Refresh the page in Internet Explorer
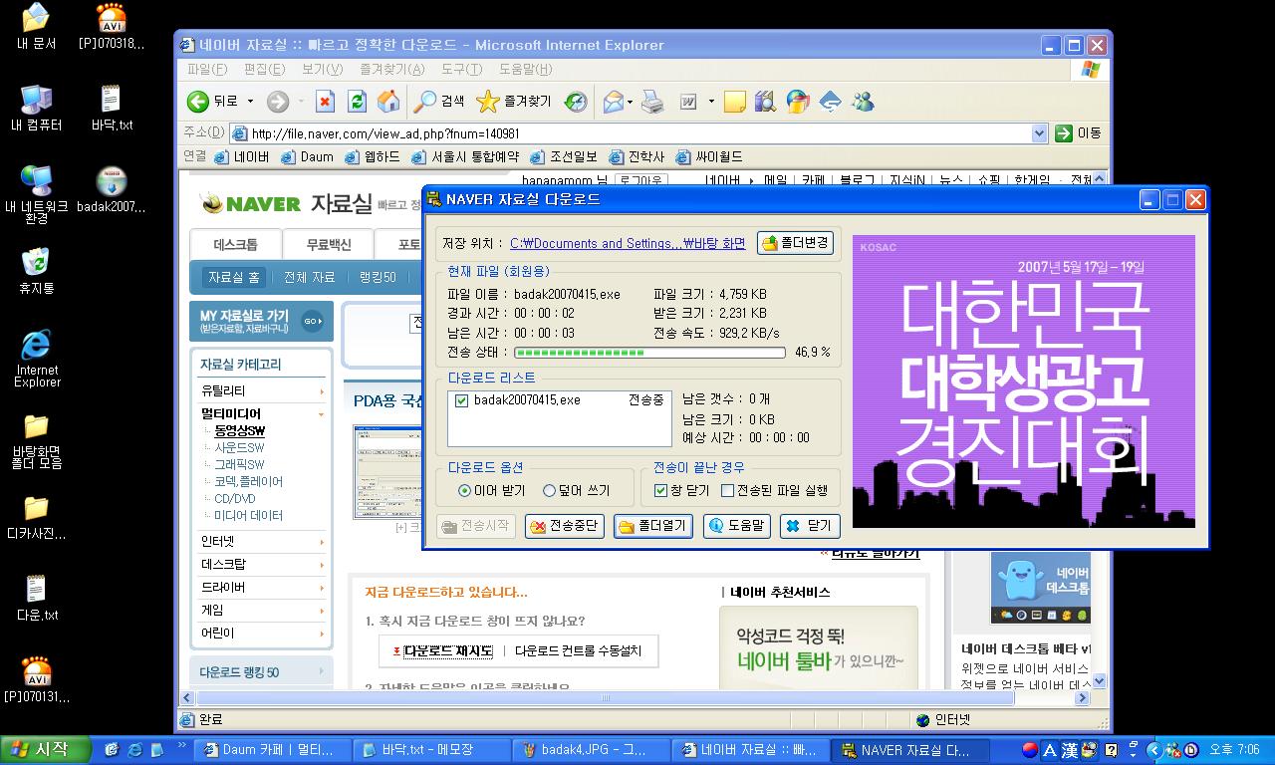Viewport: 1275px width, 765px height. click(357, 101)
